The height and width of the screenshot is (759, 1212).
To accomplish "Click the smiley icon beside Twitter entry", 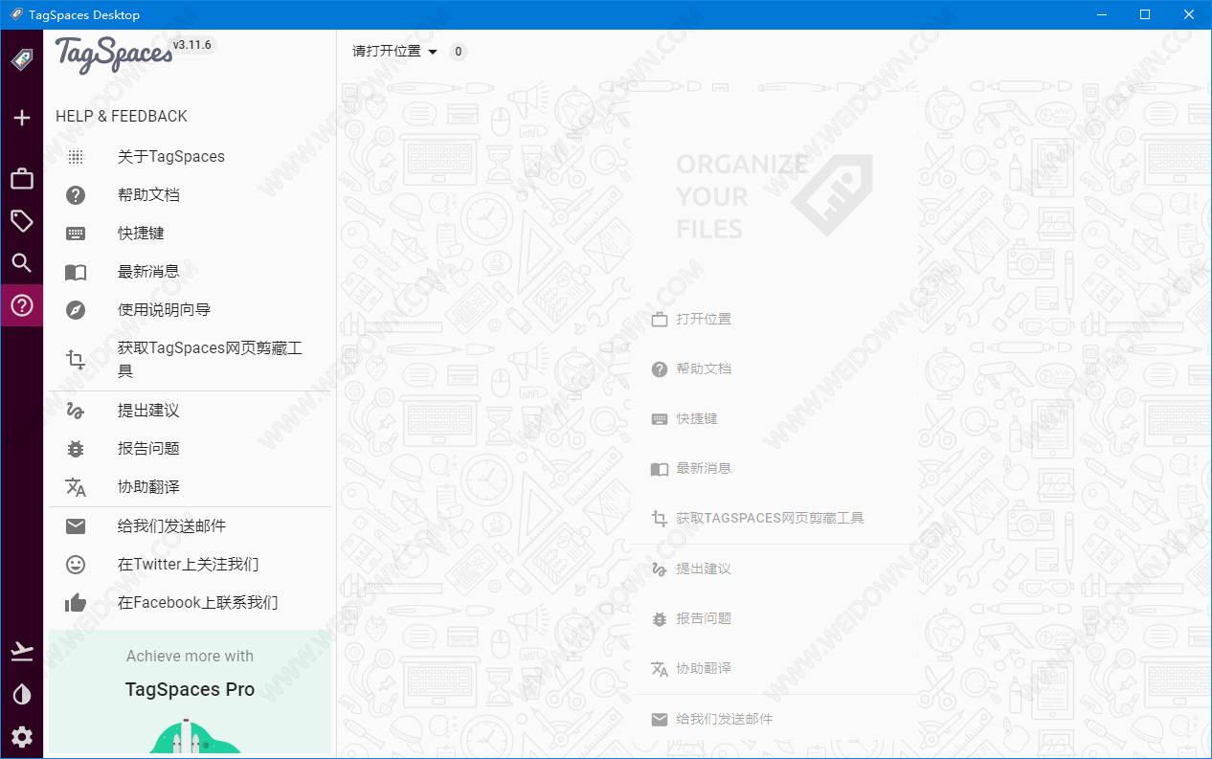I will coord(76,565).
